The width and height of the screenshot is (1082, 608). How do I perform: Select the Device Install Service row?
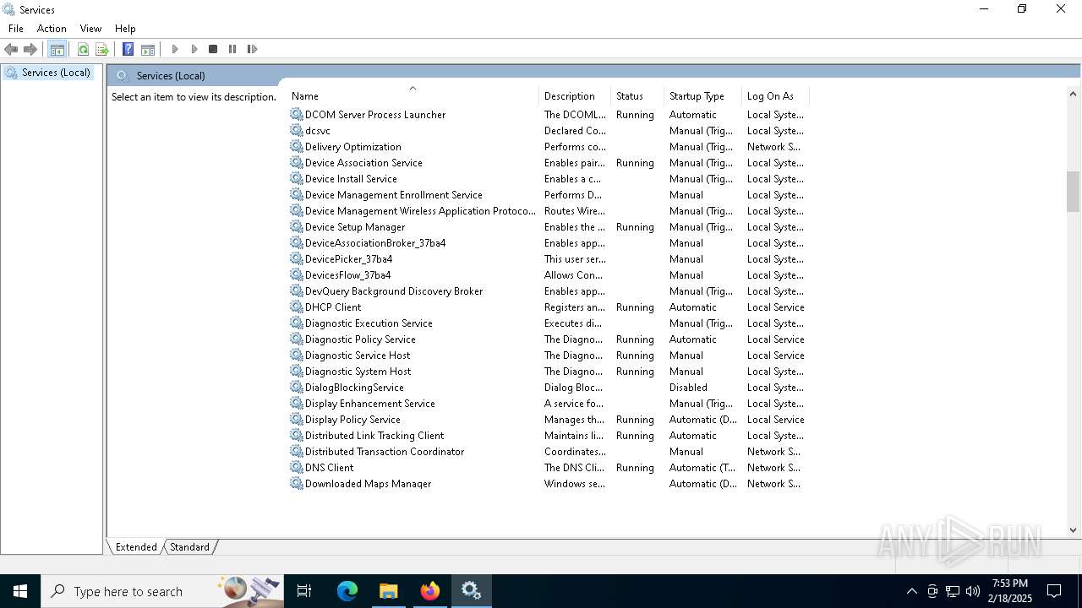click(548, 178)
